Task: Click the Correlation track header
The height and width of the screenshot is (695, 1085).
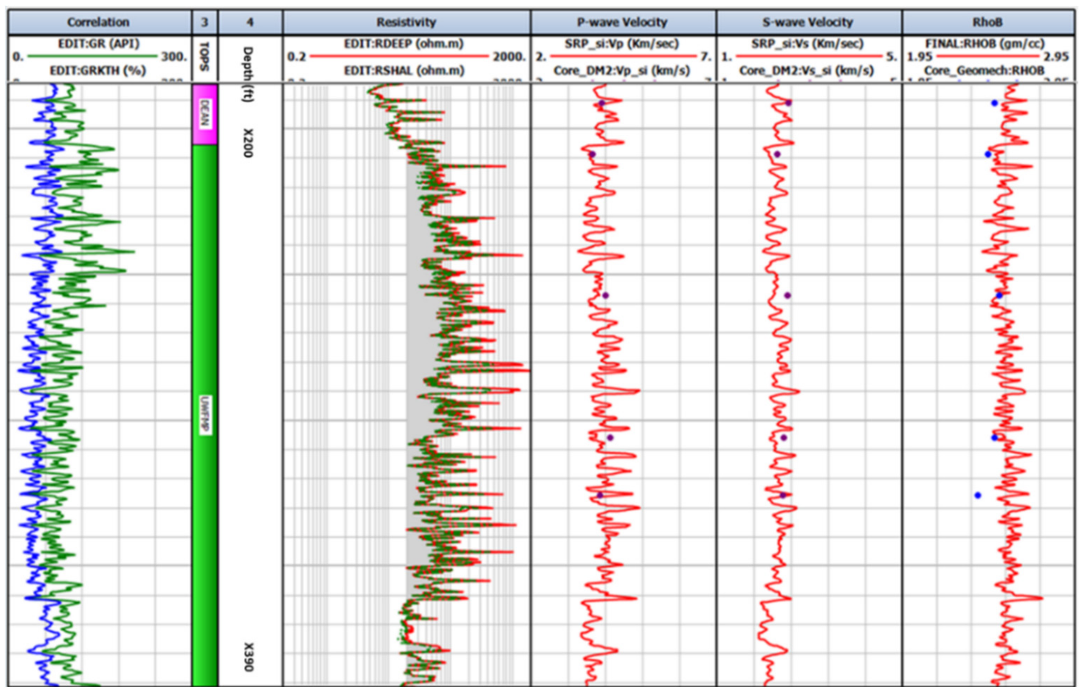Action: point(98,22)
